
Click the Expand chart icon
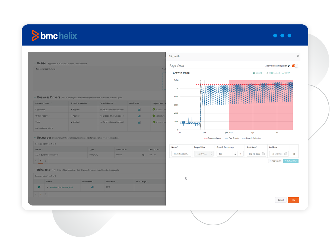pos(257,73)
